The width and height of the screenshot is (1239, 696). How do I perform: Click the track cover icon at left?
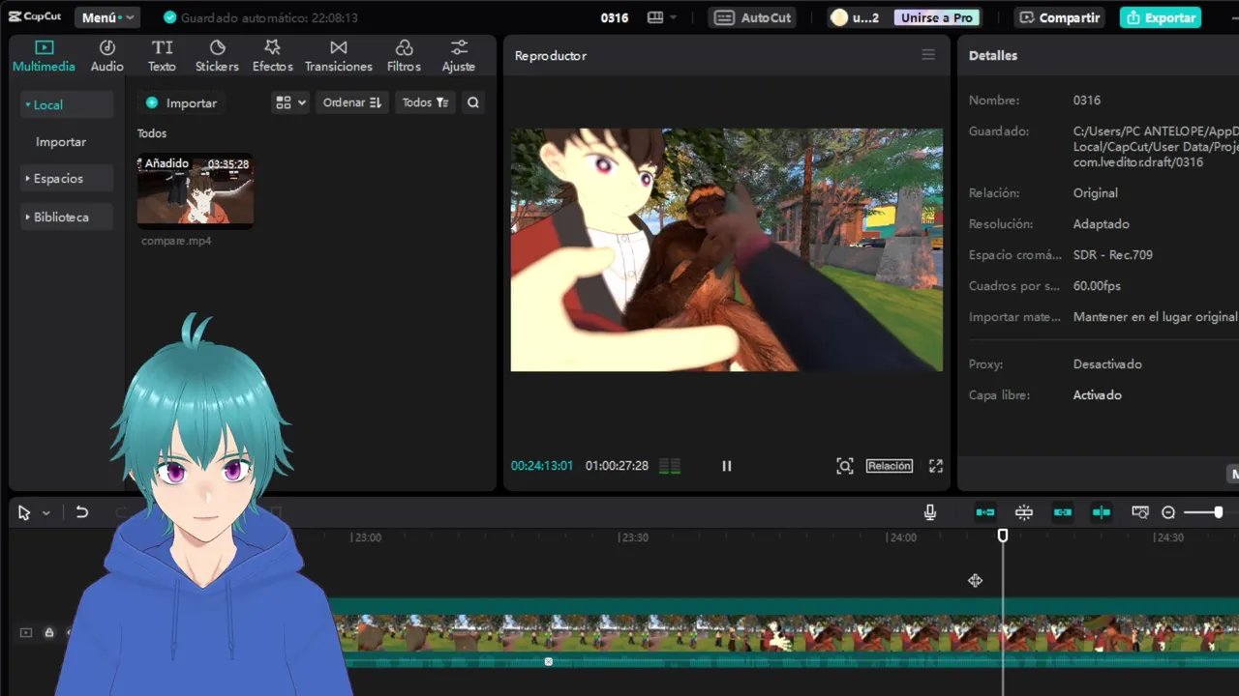(x=26, y=632)
